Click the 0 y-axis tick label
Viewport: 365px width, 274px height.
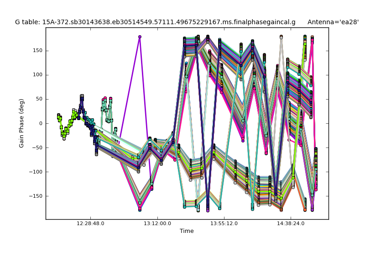point(40,123)
